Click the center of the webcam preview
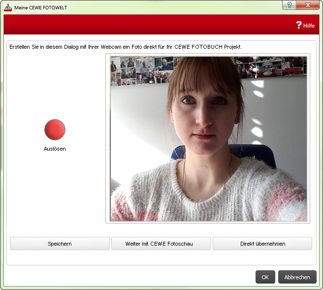This screenshot has width=323, height=290. tap(208, 138)
